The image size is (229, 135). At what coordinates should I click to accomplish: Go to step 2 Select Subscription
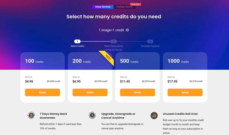tap(114, 42)
